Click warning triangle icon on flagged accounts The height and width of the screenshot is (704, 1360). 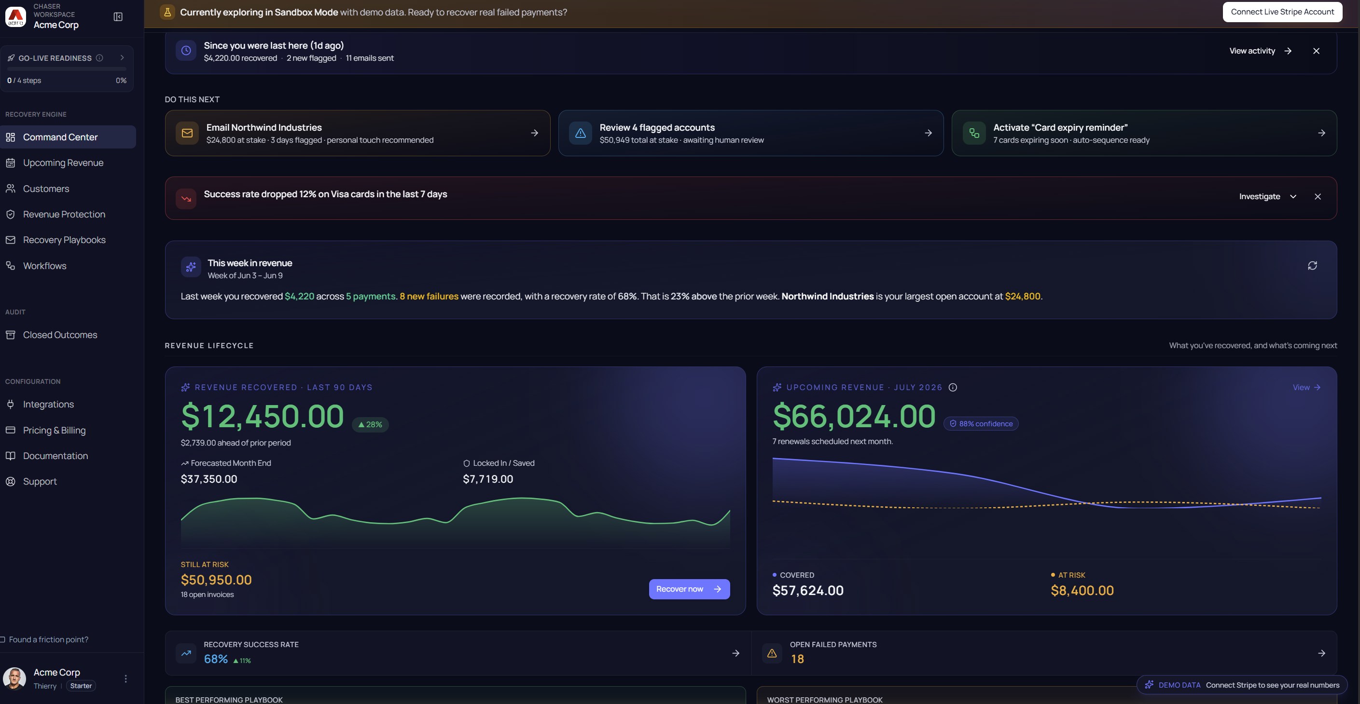[580, 133]
